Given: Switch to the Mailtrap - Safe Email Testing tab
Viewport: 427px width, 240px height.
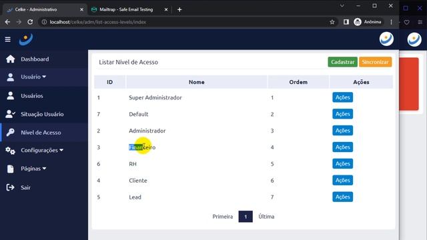Looking at the screenshot, I should [x=129, y=9].
